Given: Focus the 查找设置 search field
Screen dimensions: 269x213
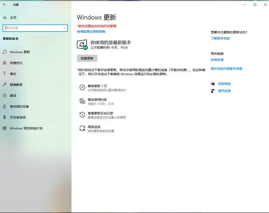Looking at the screenshot, I should (x=35, y=28).
